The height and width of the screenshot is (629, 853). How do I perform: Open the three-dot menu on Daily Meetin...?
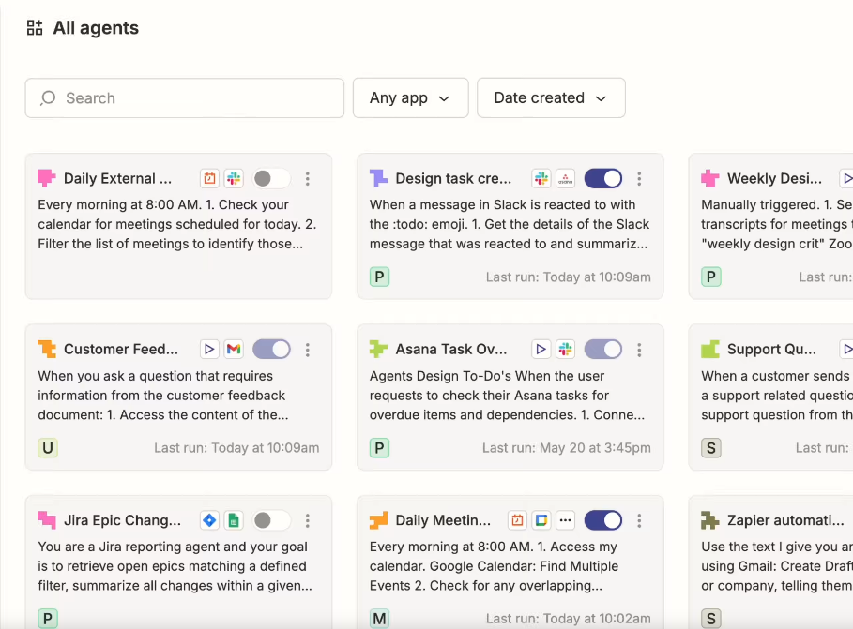pyautogui.click(x=639, y=521)
